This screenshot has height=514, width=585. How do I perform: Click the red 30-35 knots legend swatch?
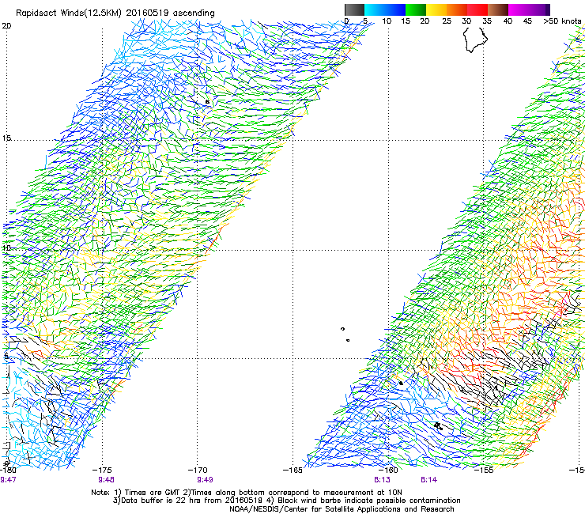click(477, 9)
